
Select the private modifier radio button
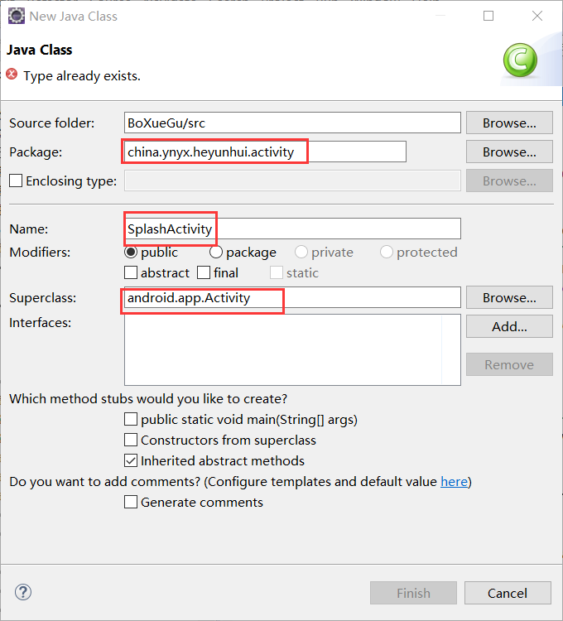click(x=301, y=252)
